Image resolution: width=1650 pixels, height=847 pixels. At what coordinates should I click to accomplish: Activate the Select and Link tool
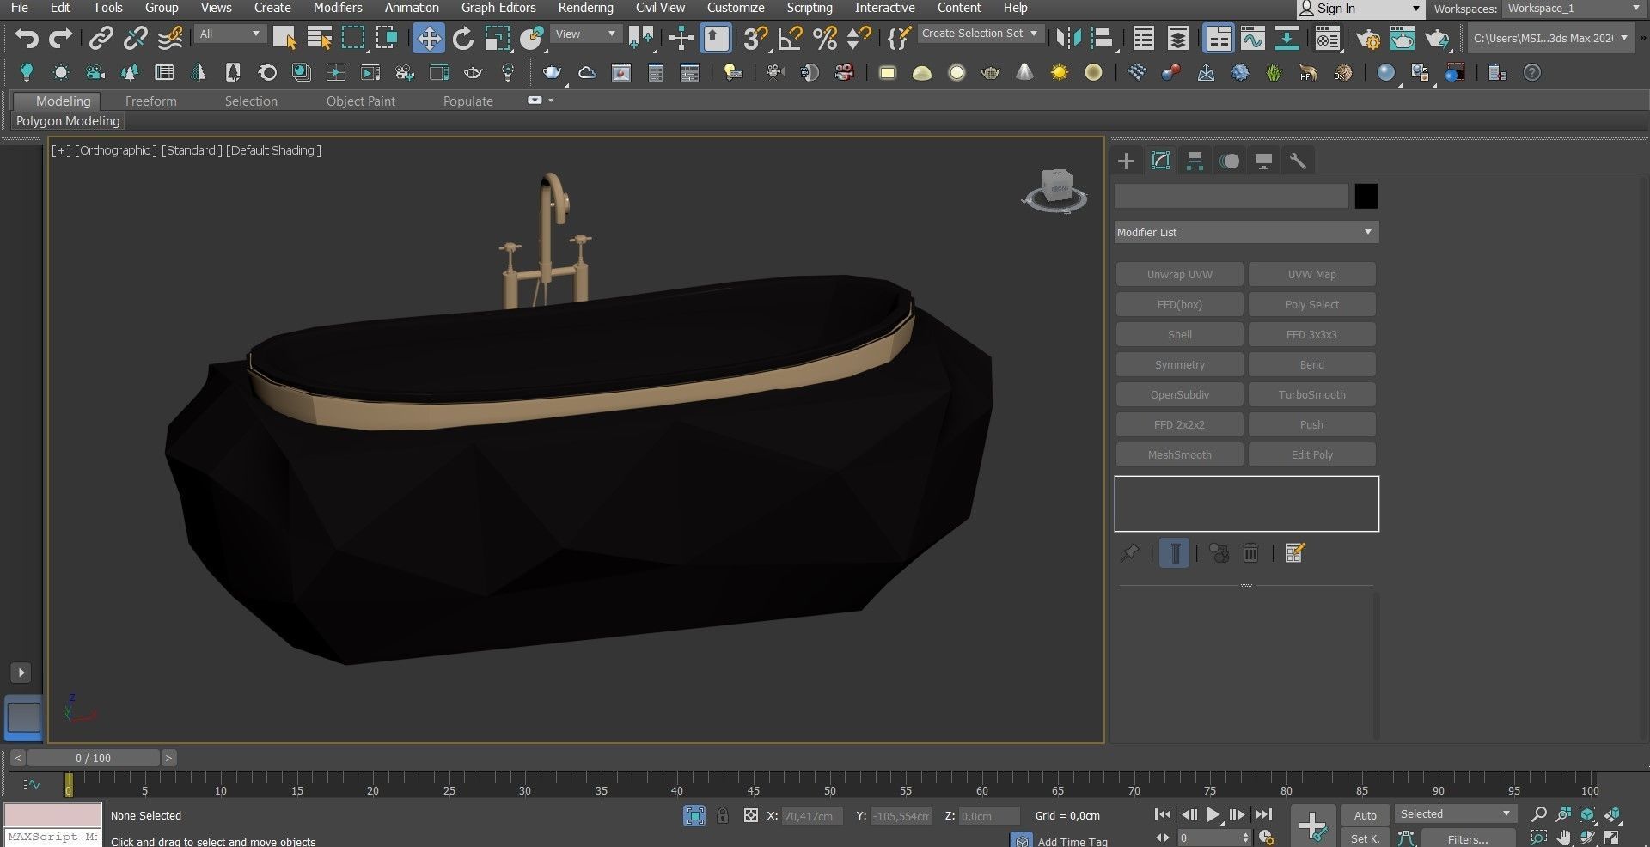101,38
